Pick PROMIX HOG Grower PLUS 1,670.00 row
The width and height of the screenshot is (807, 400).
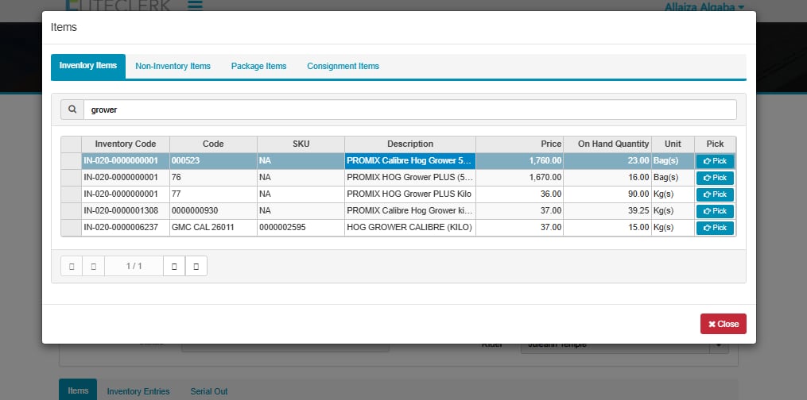click(x=715, y=178)
